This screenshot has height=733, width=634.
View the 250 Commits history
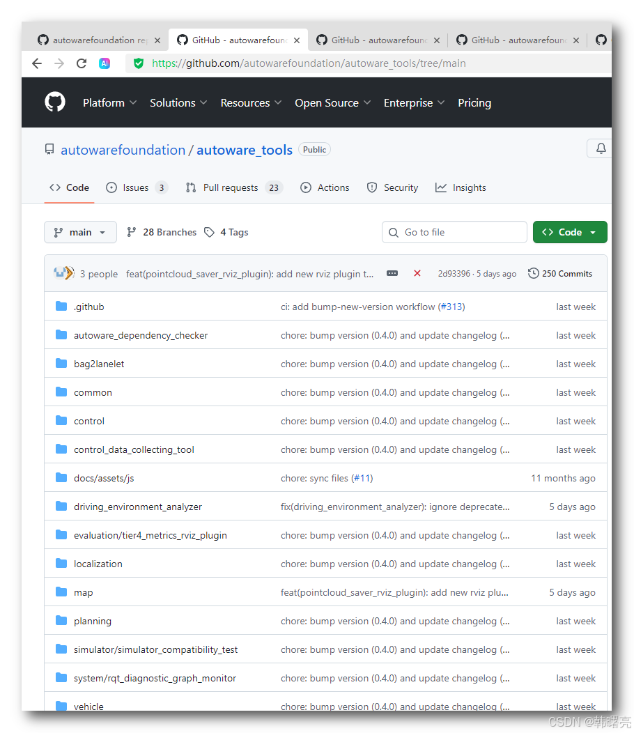(560, 273)
